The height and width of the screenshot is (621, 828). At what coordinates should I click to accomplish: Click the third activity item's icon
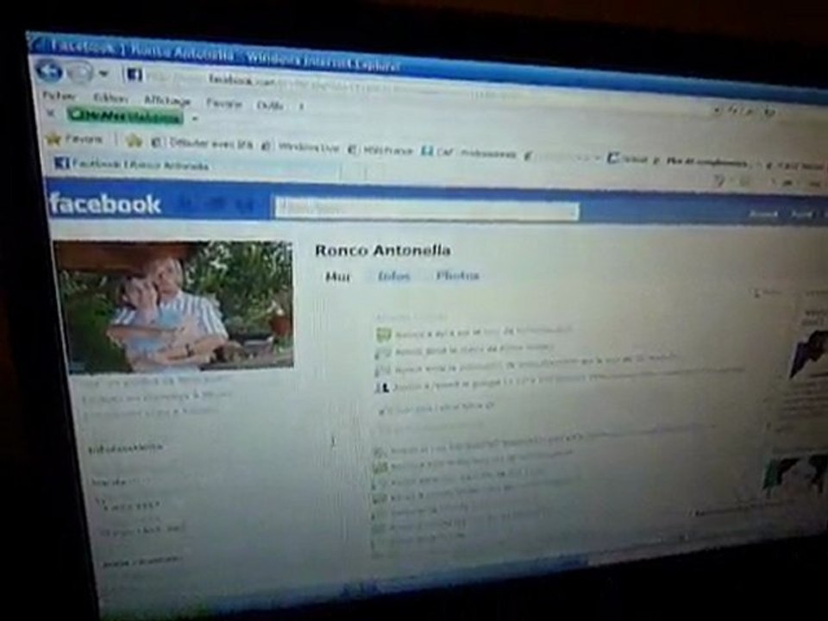(383, 370)
